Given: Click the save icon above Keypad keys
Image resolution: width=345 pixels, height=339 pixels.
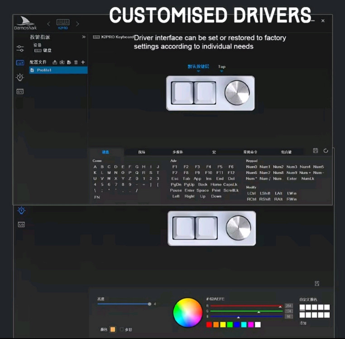Looking at the screenshot, I should (x=316, y=151).
